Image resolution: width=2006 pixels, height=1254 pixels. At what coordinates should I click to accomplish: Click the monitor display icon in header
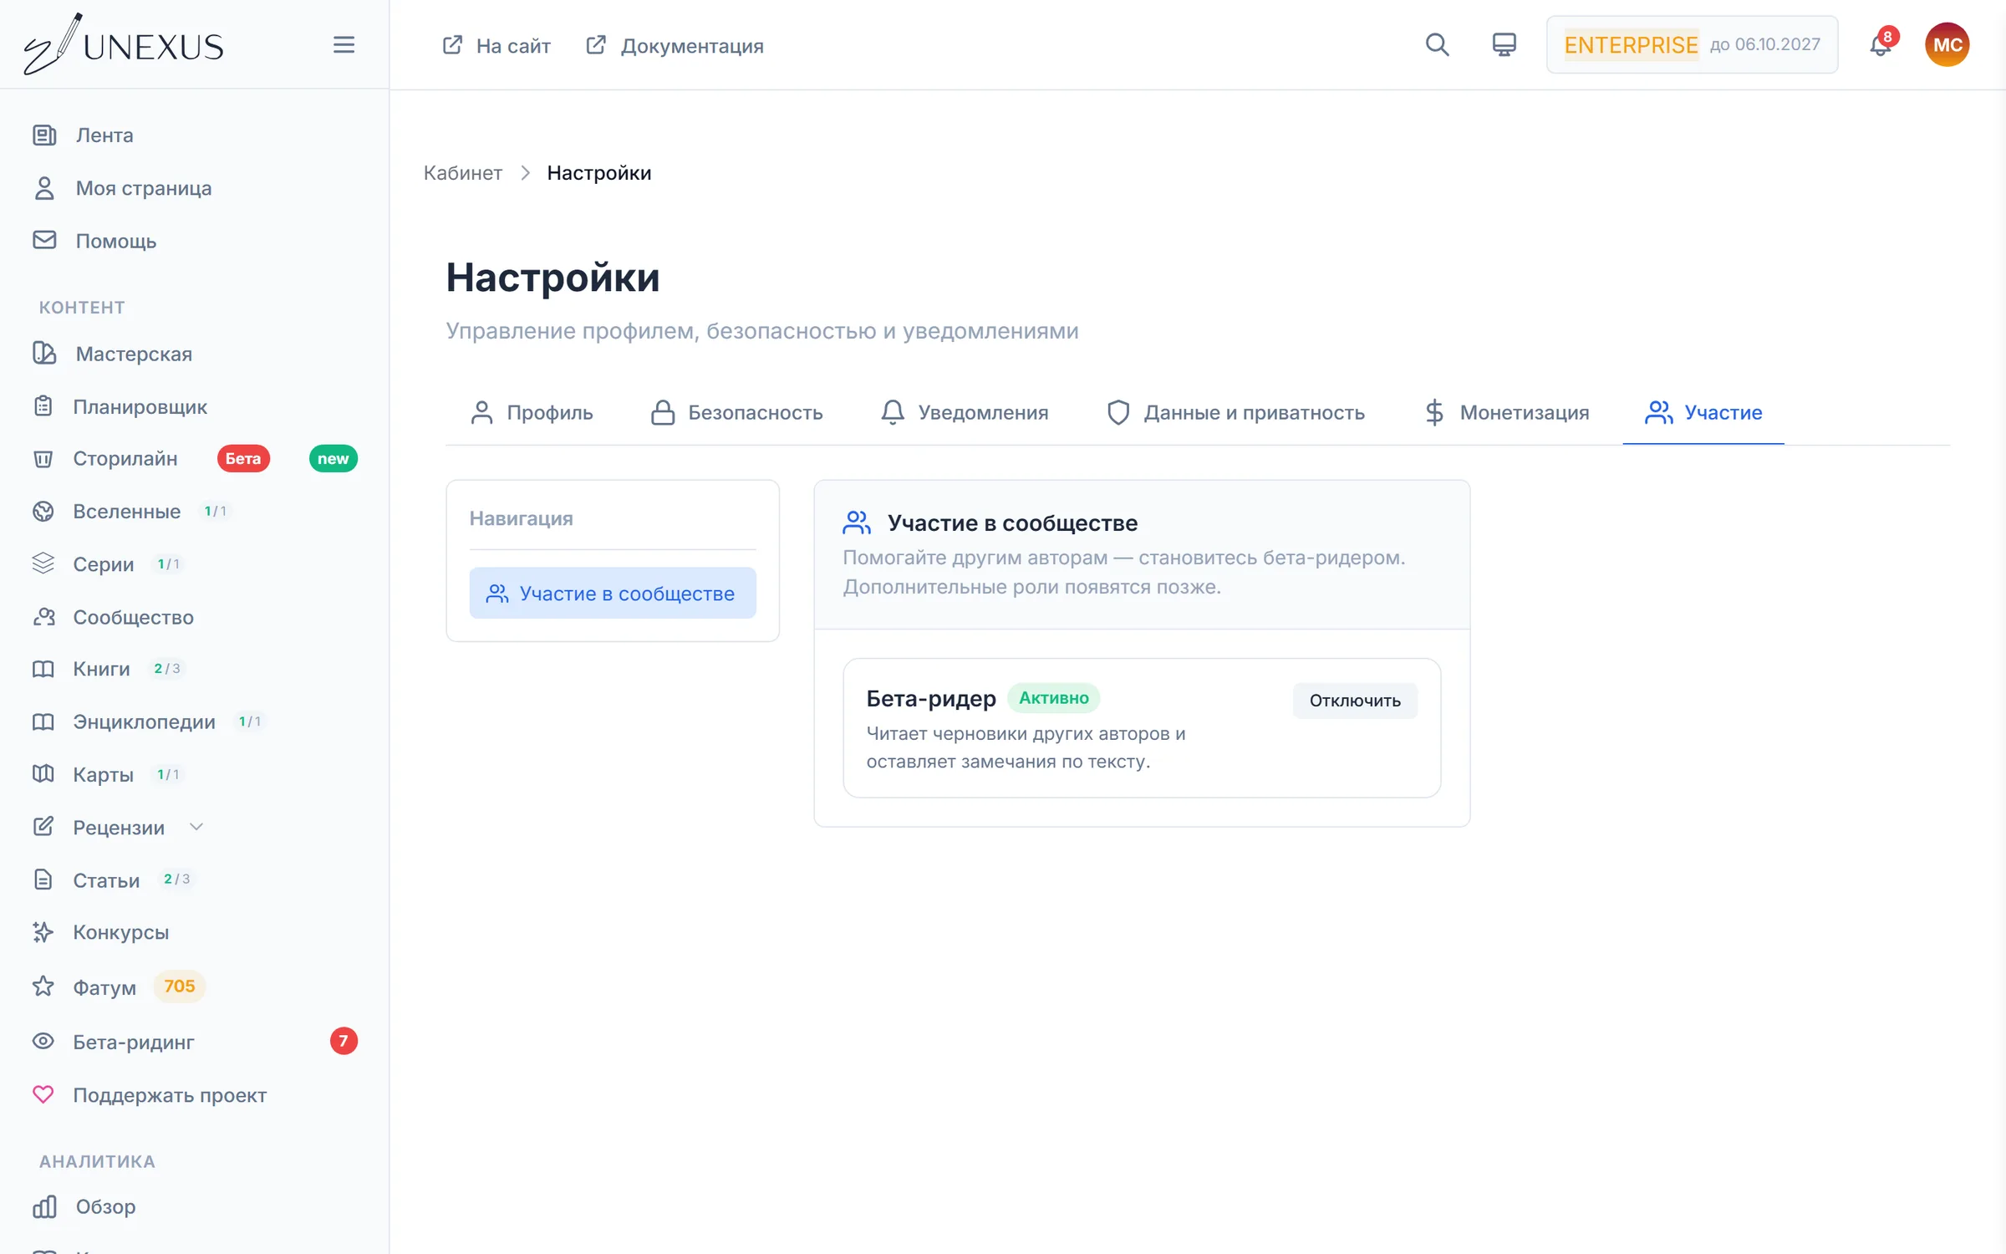(x=1504, y=45)
